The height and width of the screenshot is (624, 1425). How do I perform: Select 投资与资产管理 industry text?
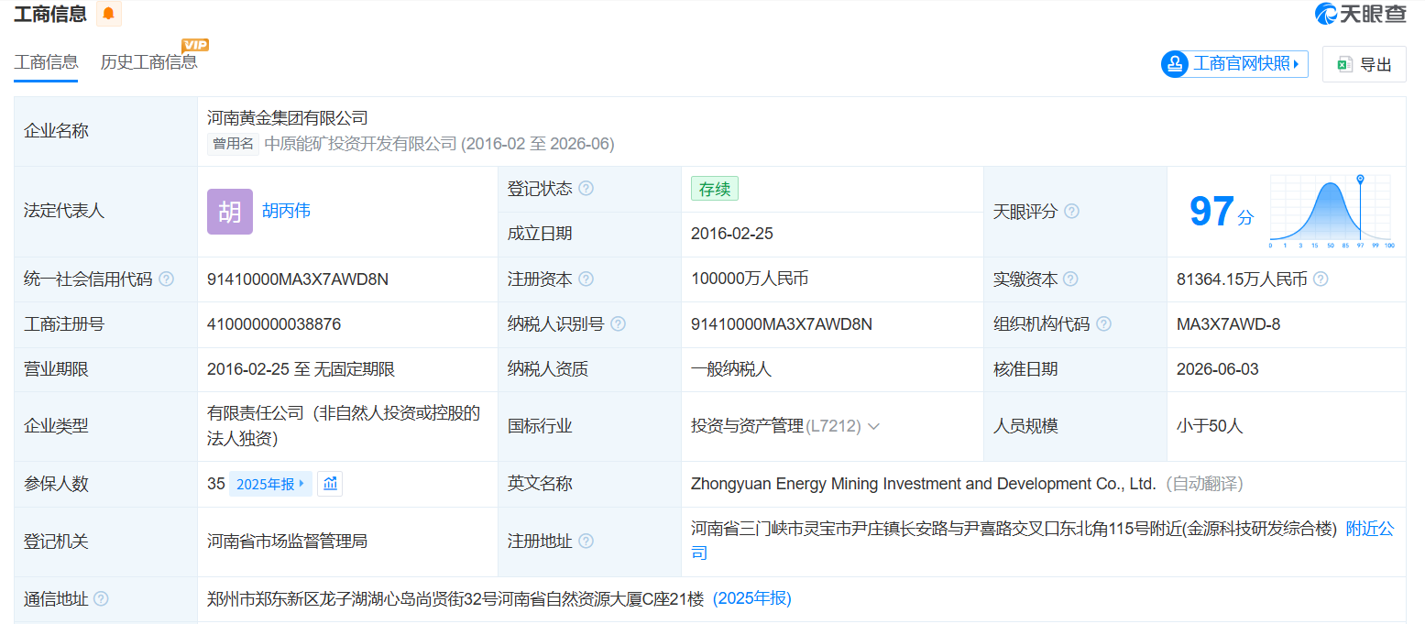pyautogui.click(x=747, y=426)
